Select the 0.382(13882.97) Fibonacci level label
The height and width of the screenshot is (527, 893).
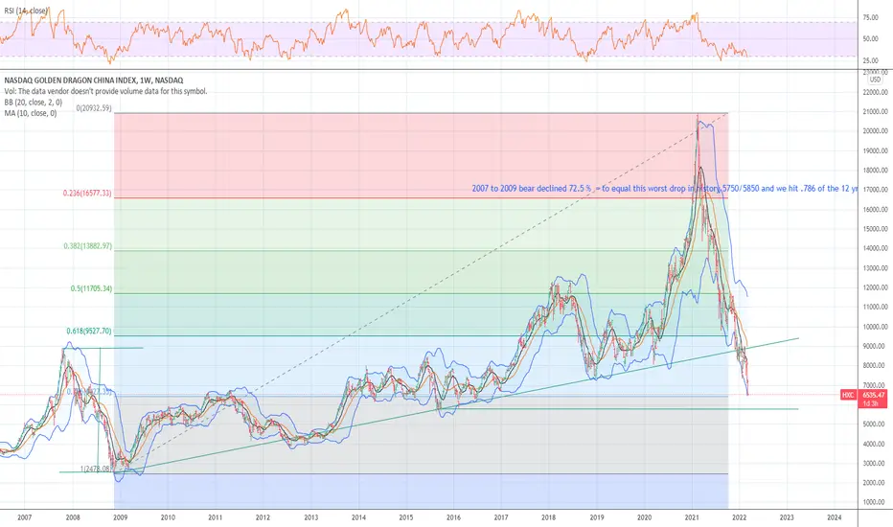(x=88, y=246)
